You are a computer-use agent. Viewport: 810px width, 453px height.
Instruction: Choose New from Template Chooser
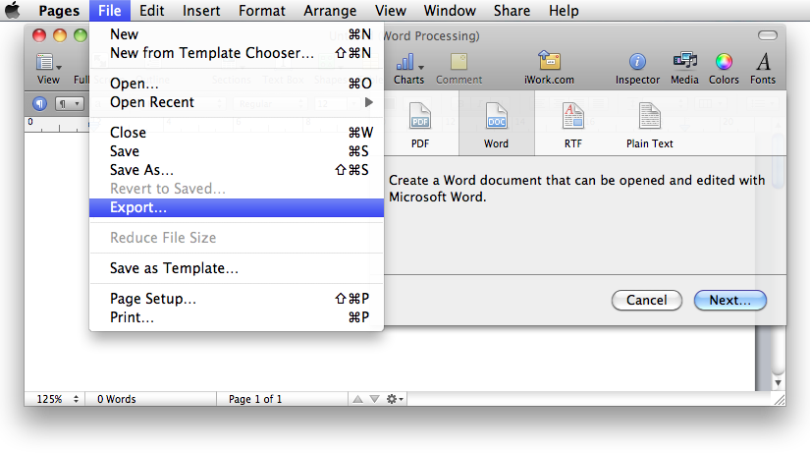point(237,53)
